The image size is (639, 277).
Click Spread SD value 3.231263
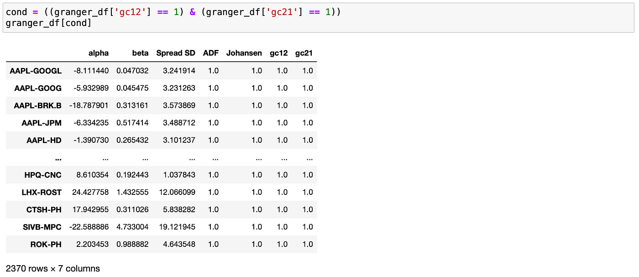(179, 88)
